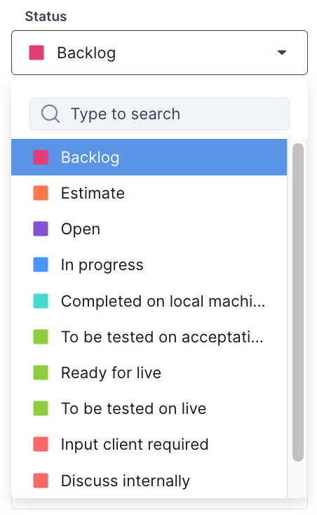317x515 pixels.
Task: Choose Discuss internally status
Action: (149, 481)
